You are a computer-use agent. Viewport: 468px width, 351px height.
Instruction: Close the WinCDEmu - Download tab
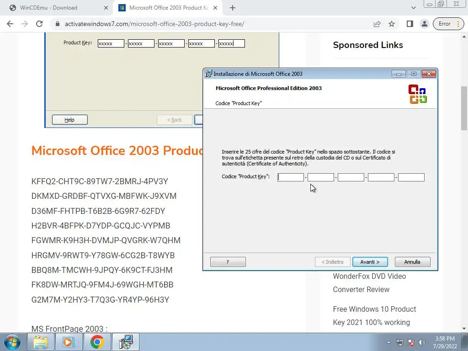point(106,8)
